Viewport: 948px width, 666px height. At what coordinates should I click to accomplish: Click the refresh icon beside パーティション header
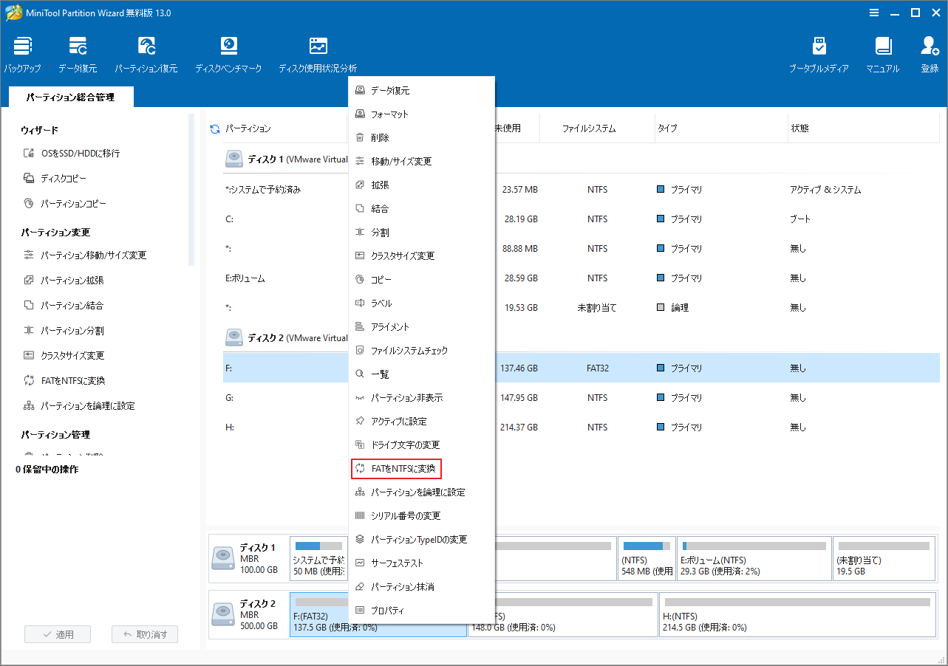(x=215, y=129)
